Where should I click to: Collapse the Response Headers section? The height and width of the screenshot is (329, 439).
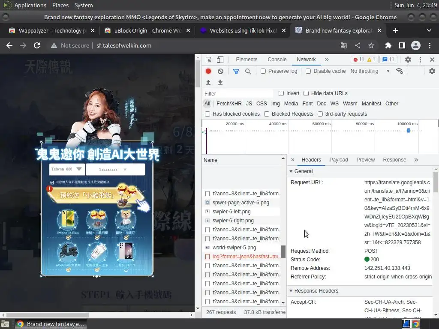point(291,291)
